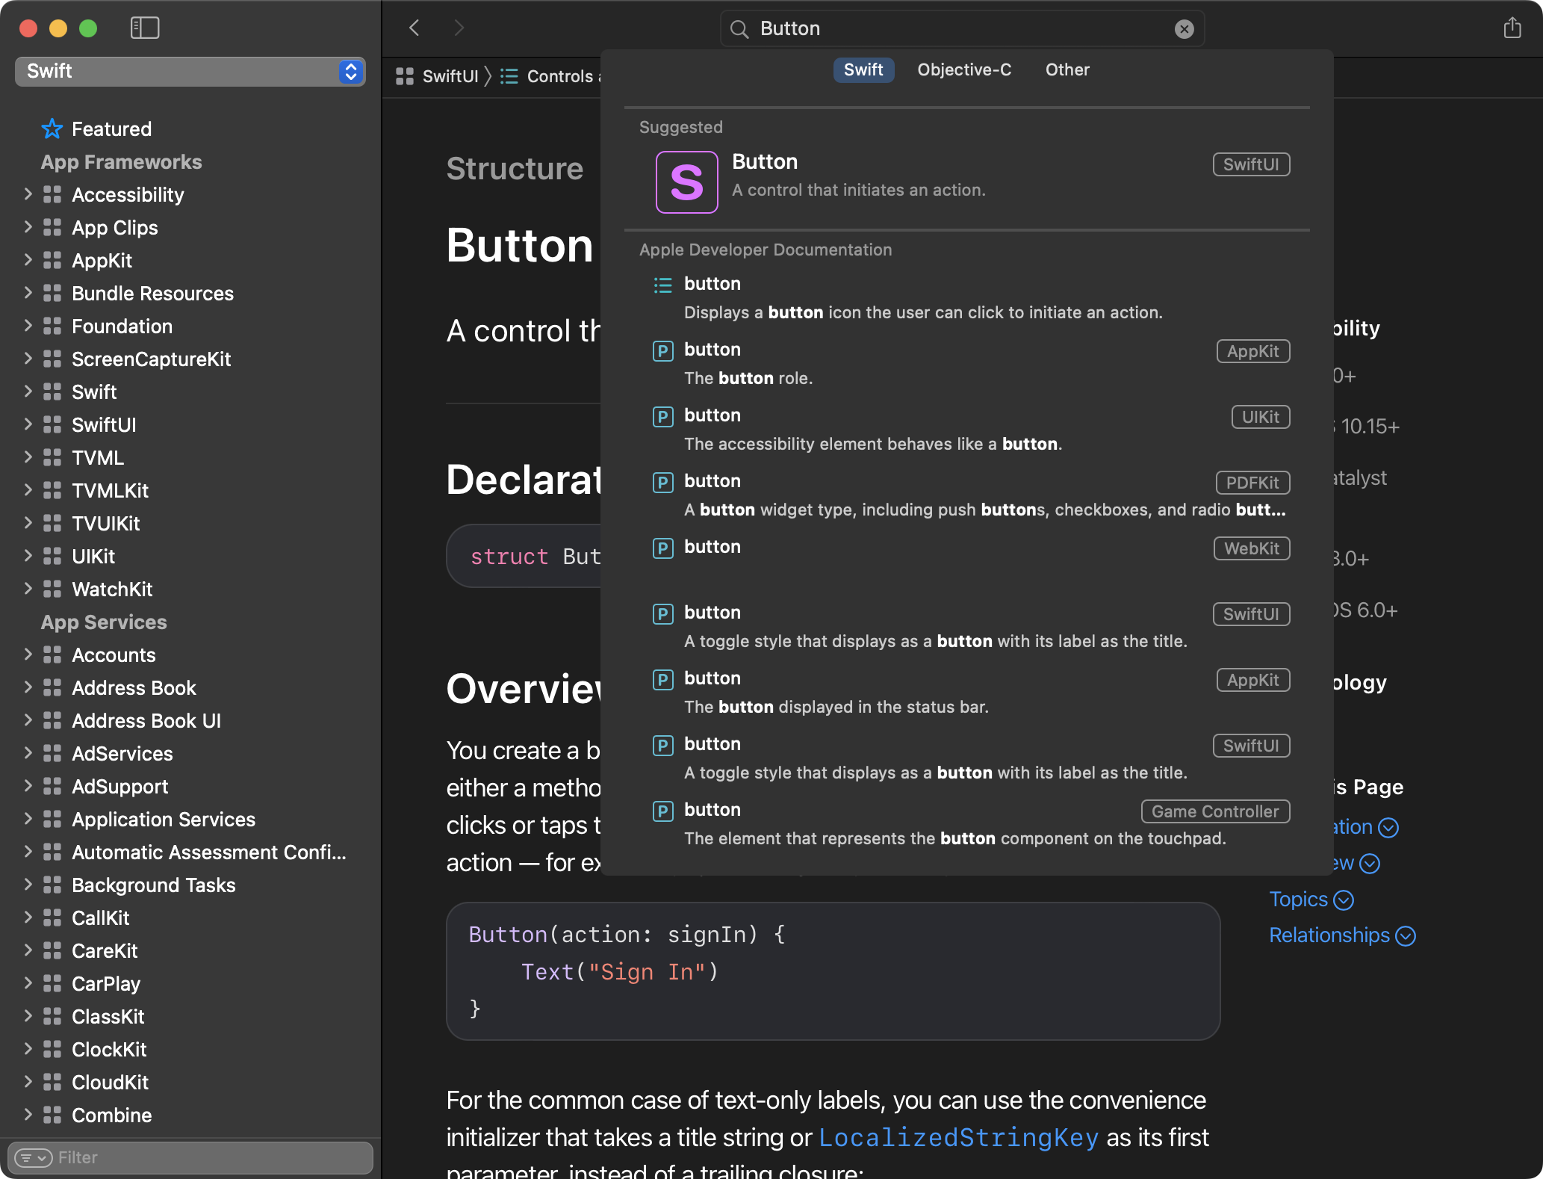The height and width of the screenshot is (1179, 1543).
Task: Click the SwiftUI grid icon in breadcrumb
Action: point(405,76)
